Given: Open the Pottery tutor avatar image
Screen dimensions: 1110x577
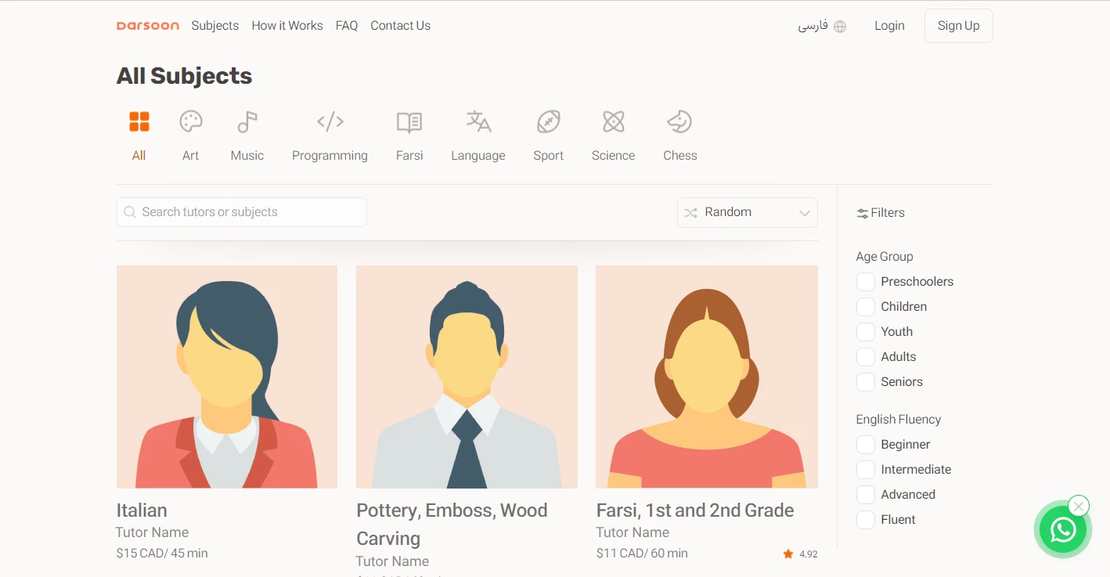Looking at the screenshot, I should pos(467,377).
